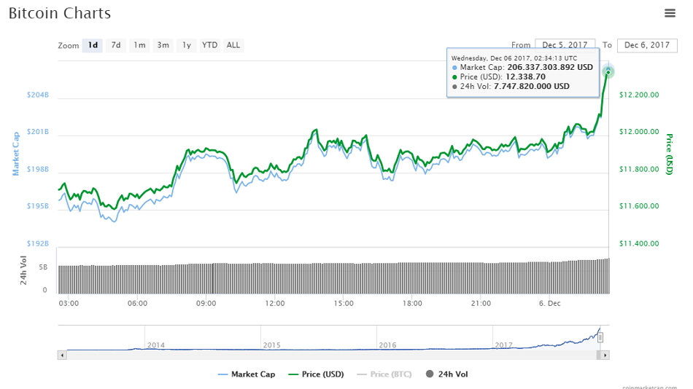Click the 15:00 time axis label
693x389 pixels.
(344, 303)
